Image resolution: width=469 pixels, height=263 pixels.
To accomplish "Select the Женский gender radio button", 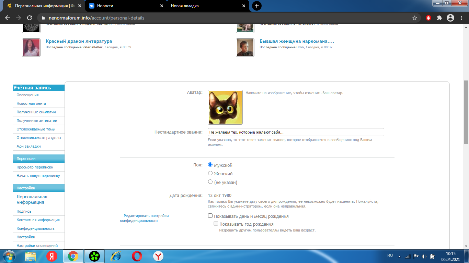I will tap(210, 173).
